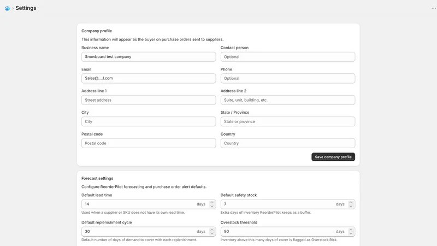This screenshot has height=246, width=437.
Task: Edit the Email field
Action: [149, 78]
